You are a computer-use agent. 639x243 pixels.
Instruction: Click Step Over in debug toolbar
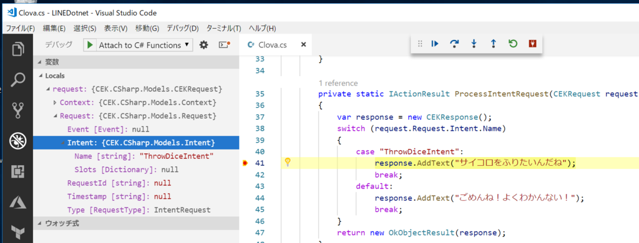pyautogui.click(x=454, y=44)
